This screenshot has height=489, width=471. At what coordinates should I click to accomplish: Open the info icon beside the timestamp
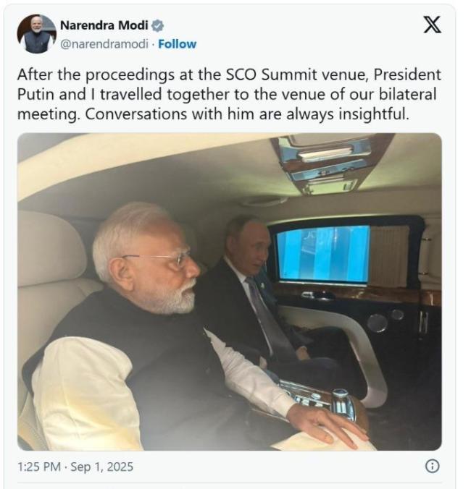[x=433, y=466]
